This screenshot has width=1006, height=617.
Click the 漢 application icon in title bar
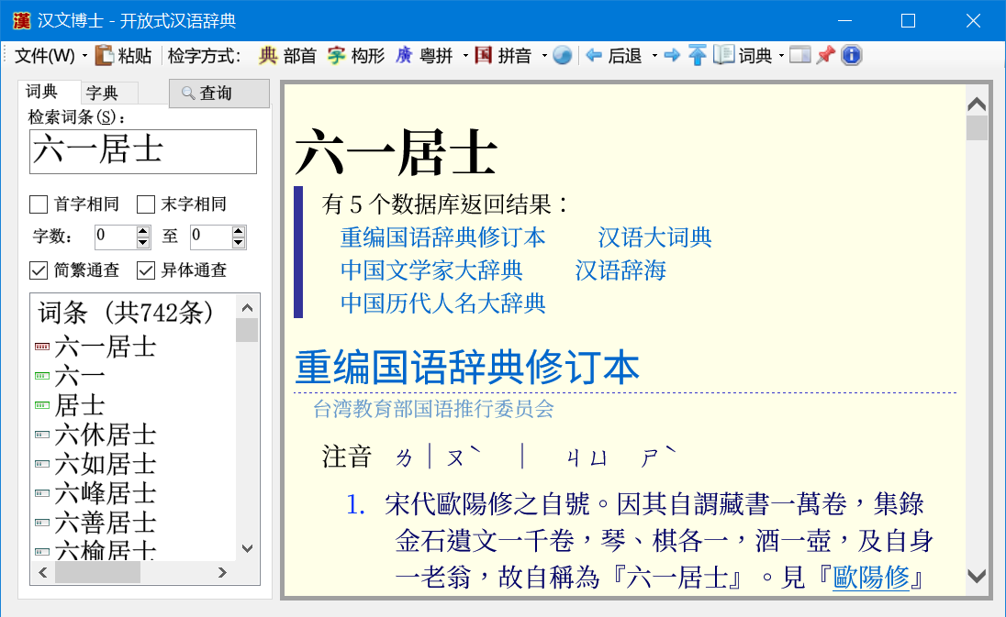(21, 20)
